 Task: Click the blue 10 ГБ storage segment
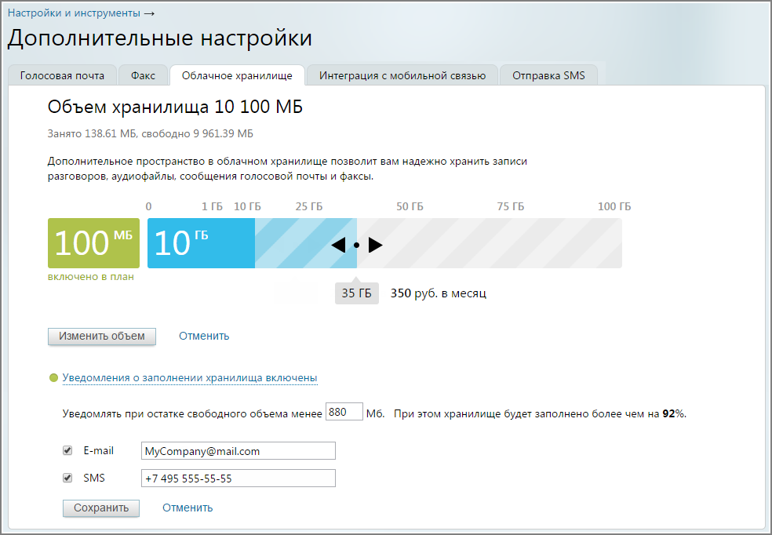coord(201,243)
